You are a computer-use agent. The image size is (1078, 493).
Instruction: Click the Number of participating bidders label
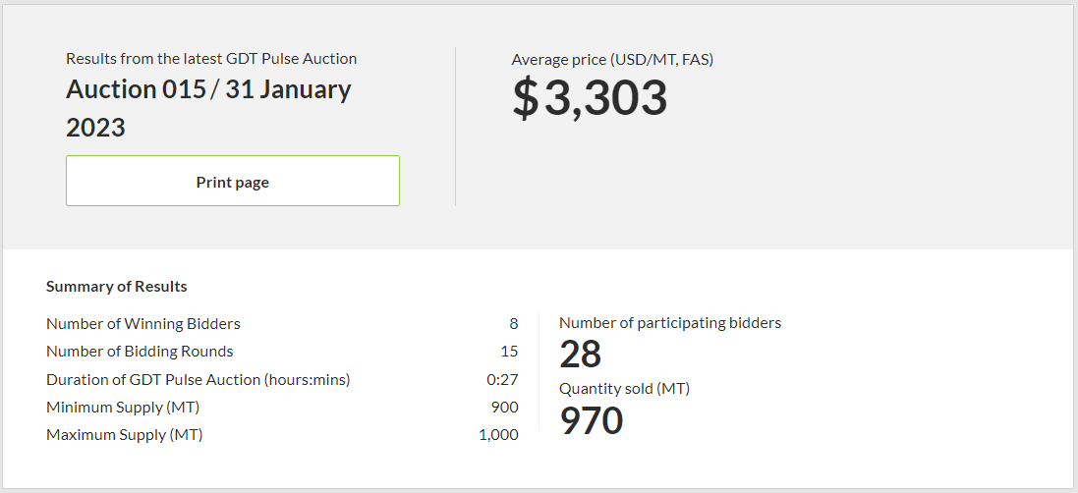670,323
